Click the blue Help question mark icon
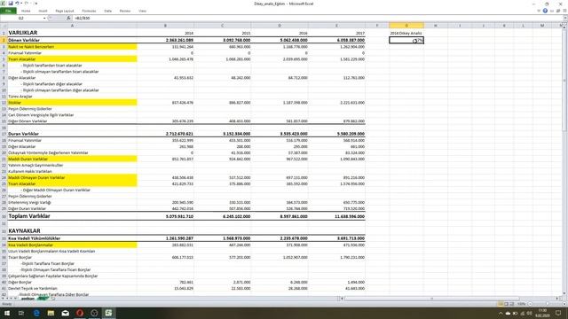 point(545,11)
